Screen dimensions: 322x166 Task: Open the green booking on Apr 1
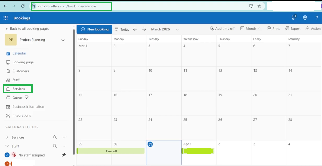click(198, 151)
